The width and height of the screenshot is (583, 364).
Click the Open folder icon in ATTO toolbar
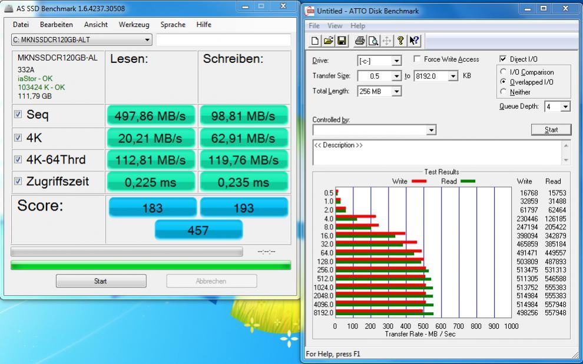click(x=329, y=41)
